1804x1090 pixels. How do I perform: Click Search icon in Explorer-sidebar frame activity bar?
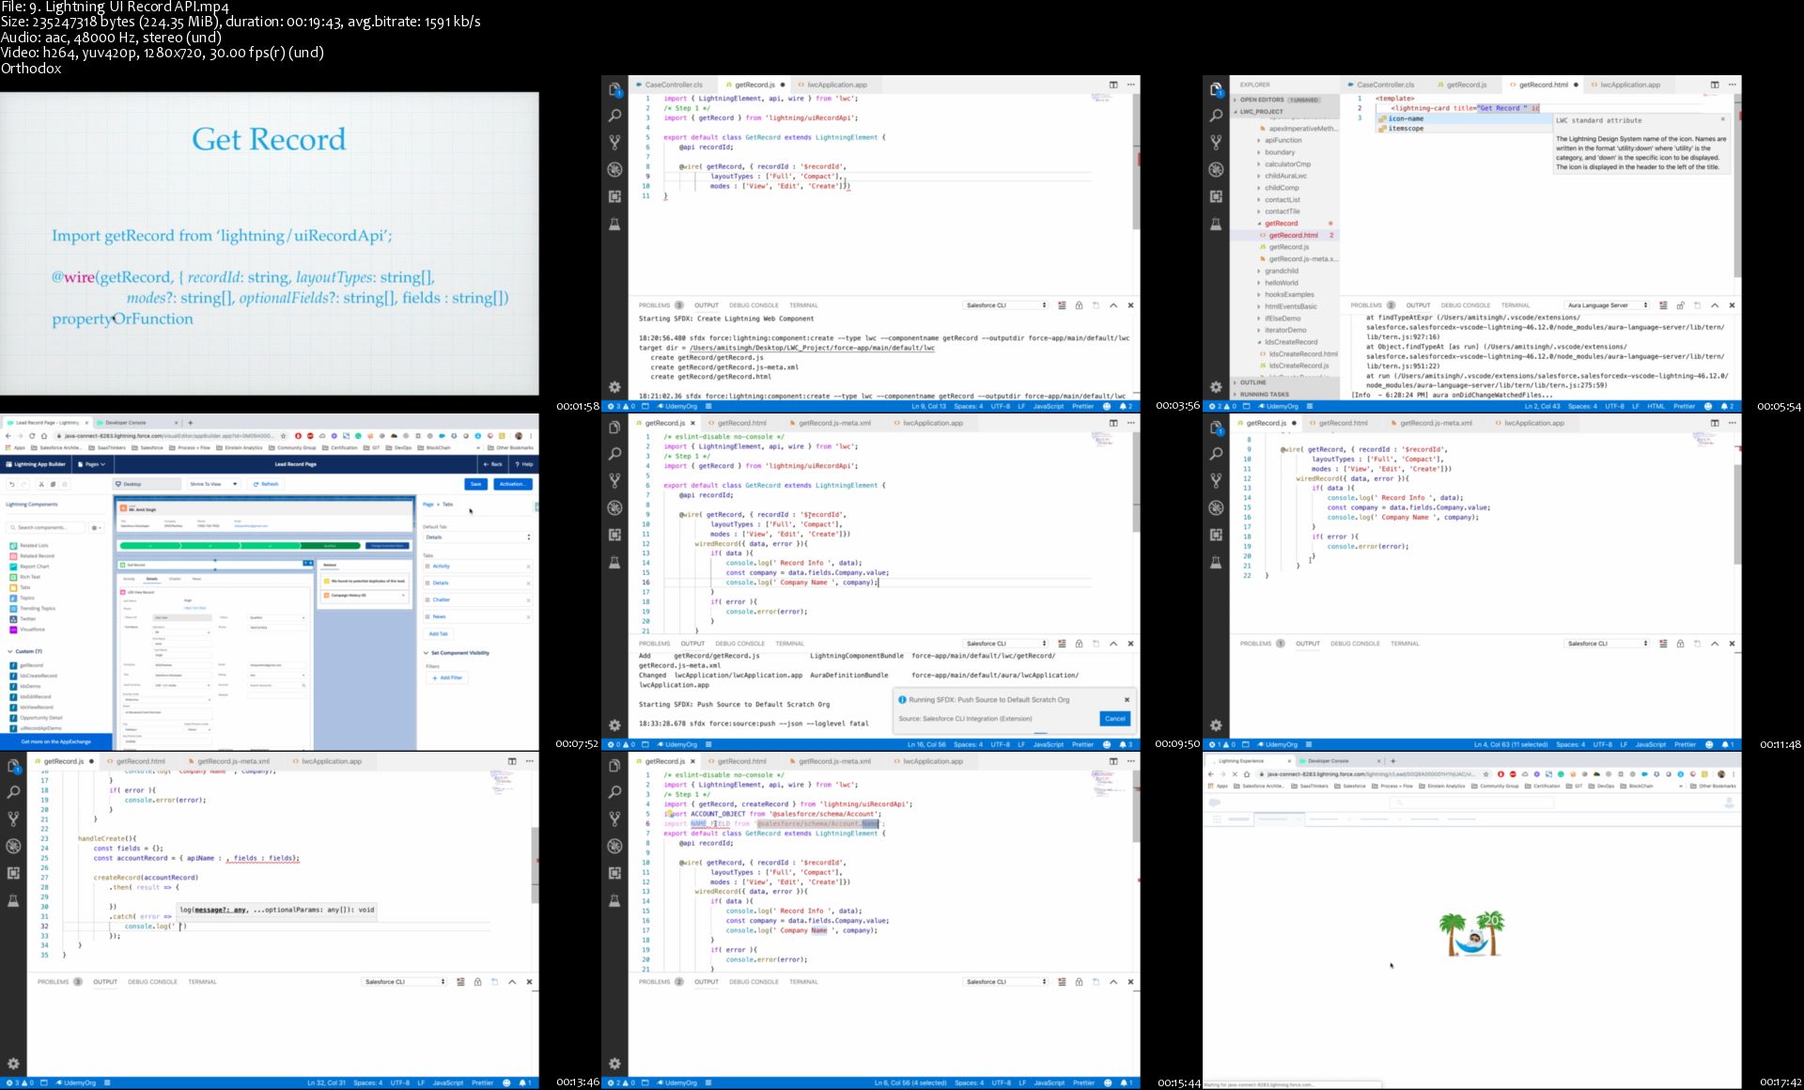click(x=1216, y=116)
